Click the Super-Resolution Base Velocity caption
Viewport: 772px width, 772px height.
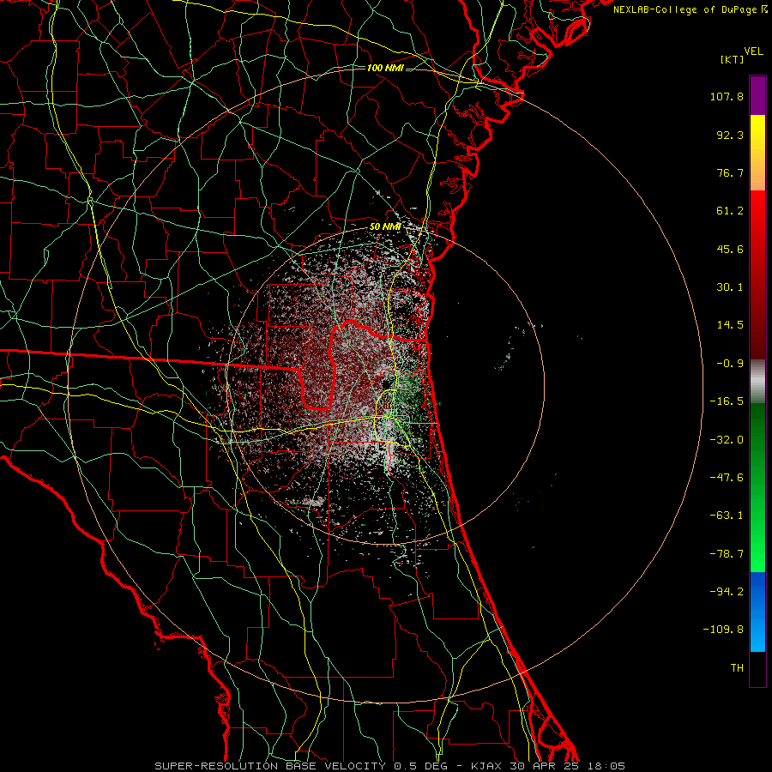pyautogui.click(x=390, y=766)
